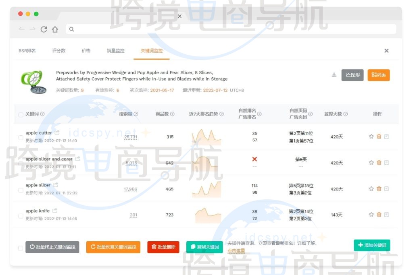Screen dimensions: 413x275
Task: Open external link icon next to apple knife
Action: (x=54, y=211)
